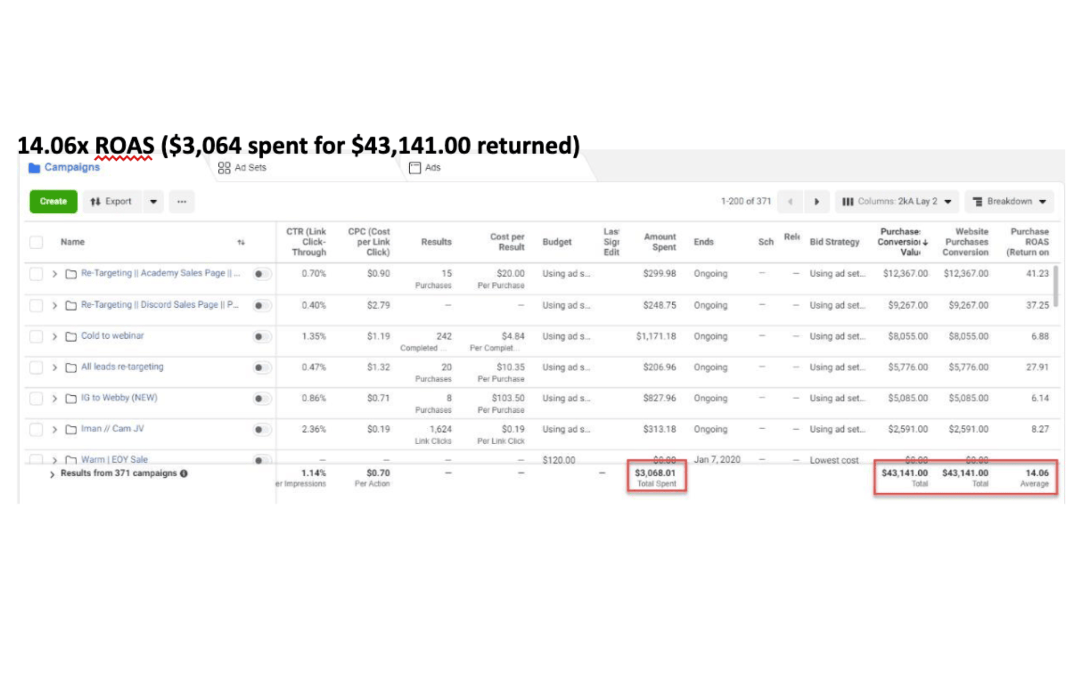Screen dimensions: 1091x686
Task: Click the three-dot more options button
Action: click(182, 202)
